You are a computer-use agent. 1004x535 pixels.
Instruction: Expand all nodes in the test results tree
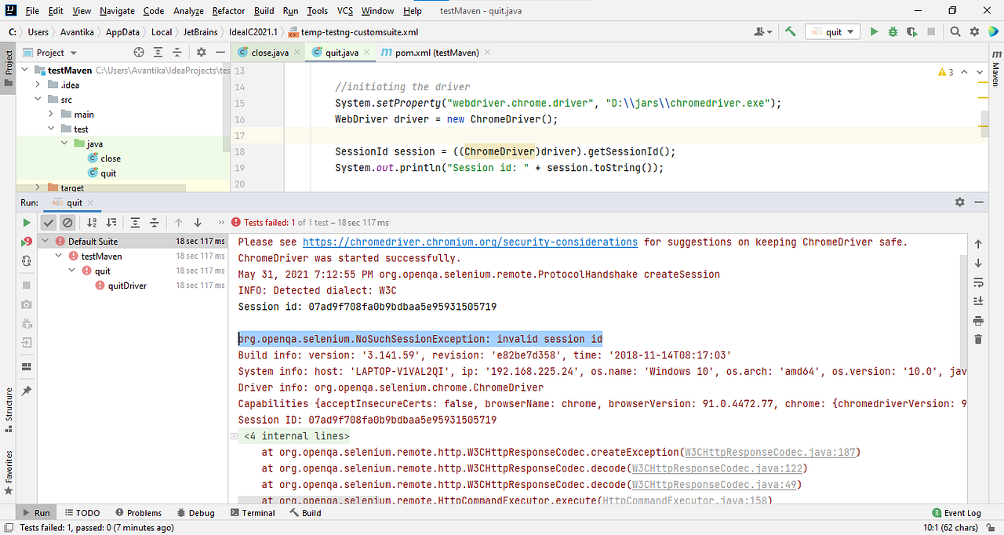tap(135, 222)
